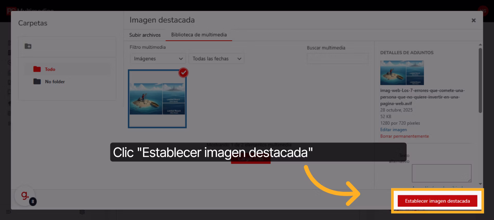Click the Establecer imagen destacada button
Viewport: 494px width, 220px height.
click(x=437, y=201)
